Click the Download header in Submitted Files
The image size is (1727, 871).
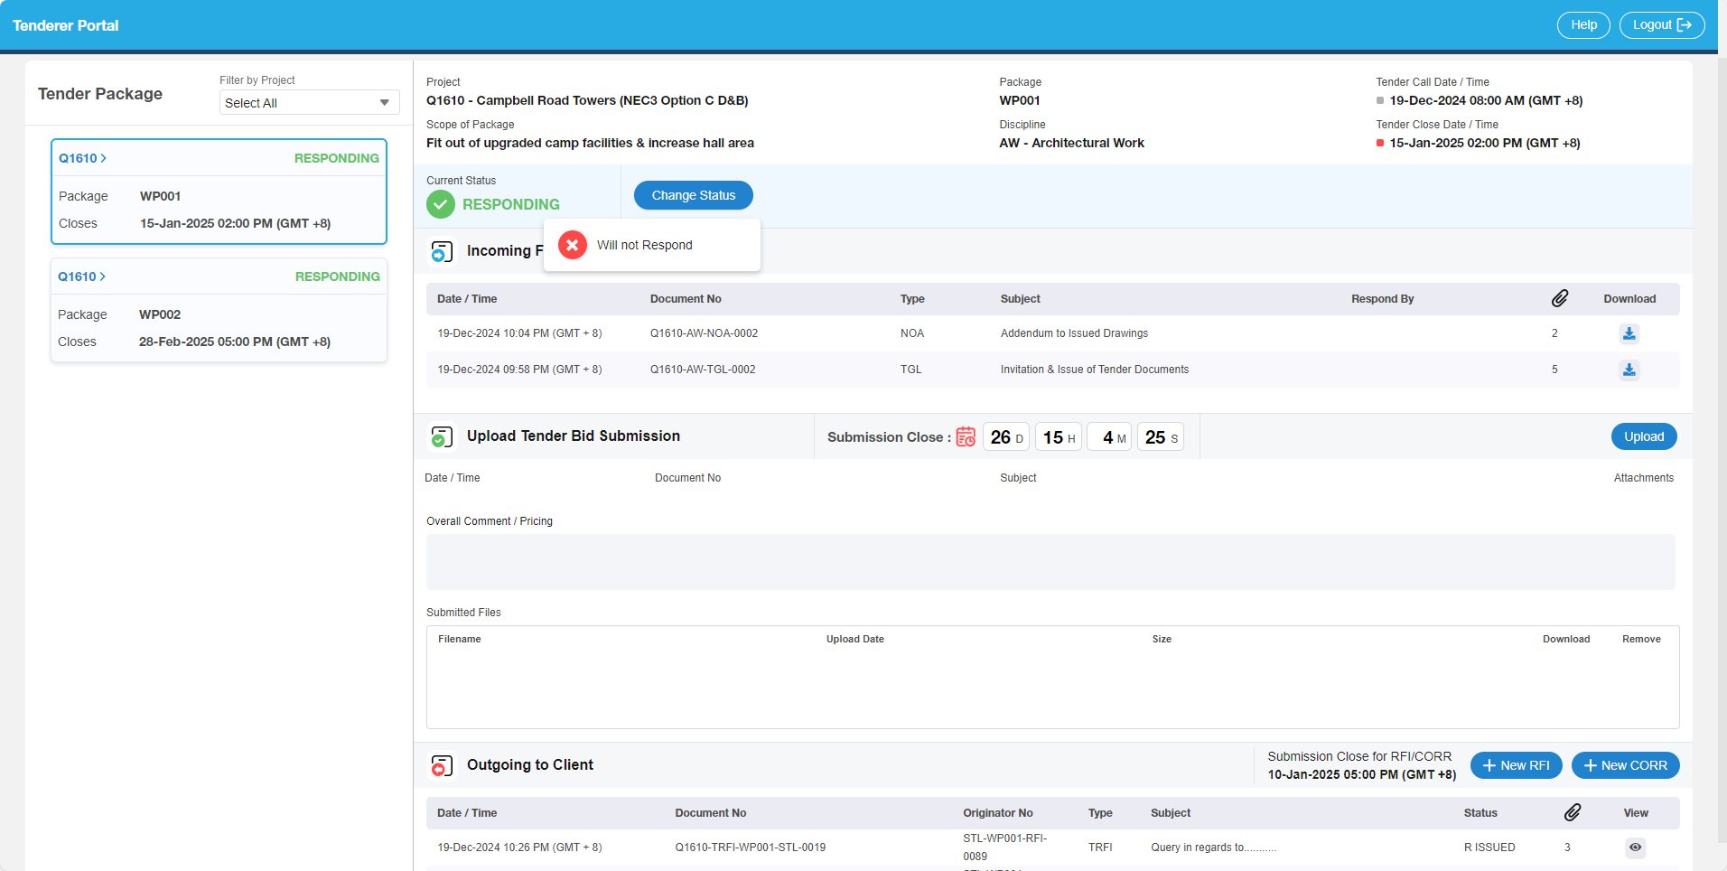click(1566, 639)
